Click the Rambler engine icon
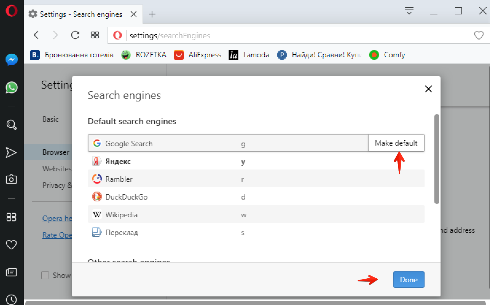The height and width of the screenshot is (305, 490). 97,179
